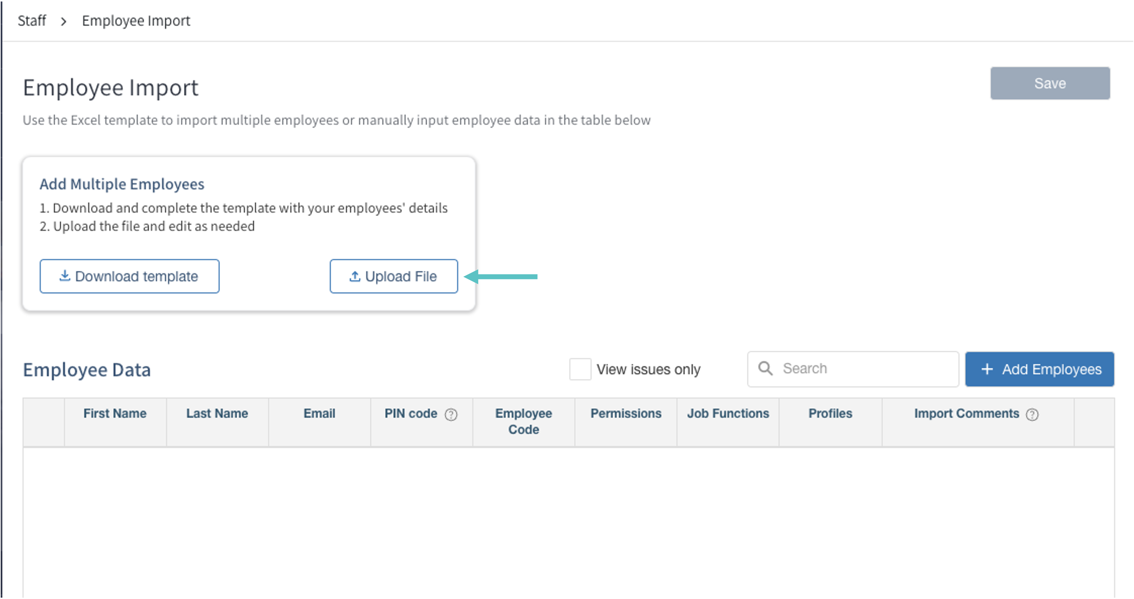The image size is (1134, 599).
Task: Click the download arrow icon in Download template
Action: (x=65, y=276)
